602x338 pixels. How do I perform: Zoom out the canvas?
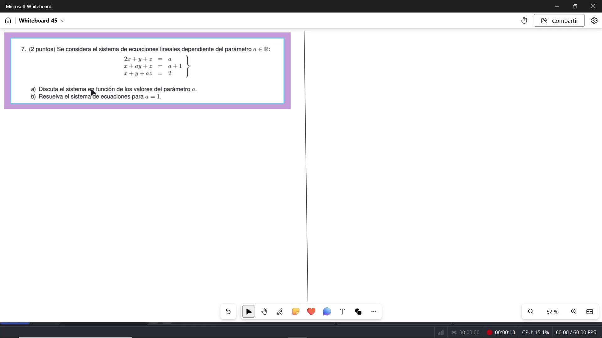click(531, 312)
